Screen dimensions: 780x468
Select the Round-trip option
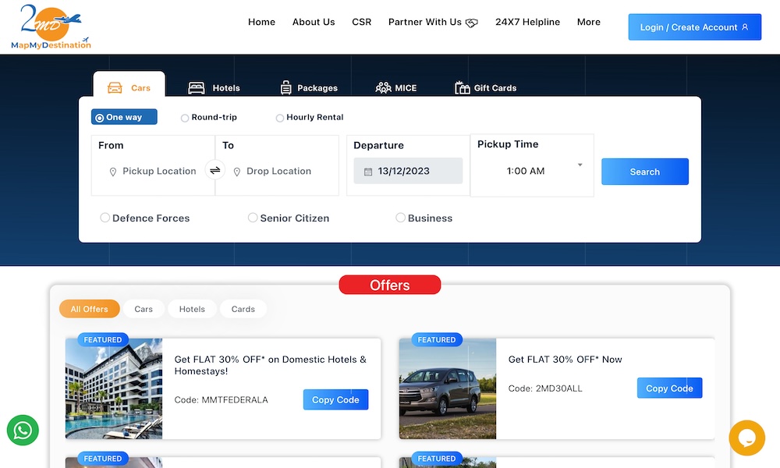tap(185, 118)
